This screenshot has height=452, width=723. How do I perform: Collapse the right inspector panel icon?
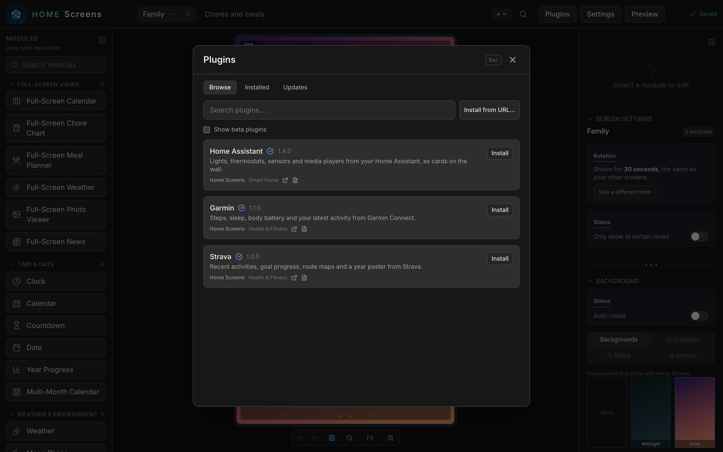[711, 42]
